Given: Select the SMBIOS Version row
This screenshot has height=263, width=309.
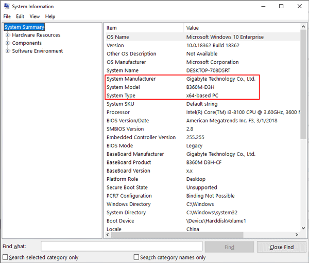Looking at the screenshot, I should point(202,129).
